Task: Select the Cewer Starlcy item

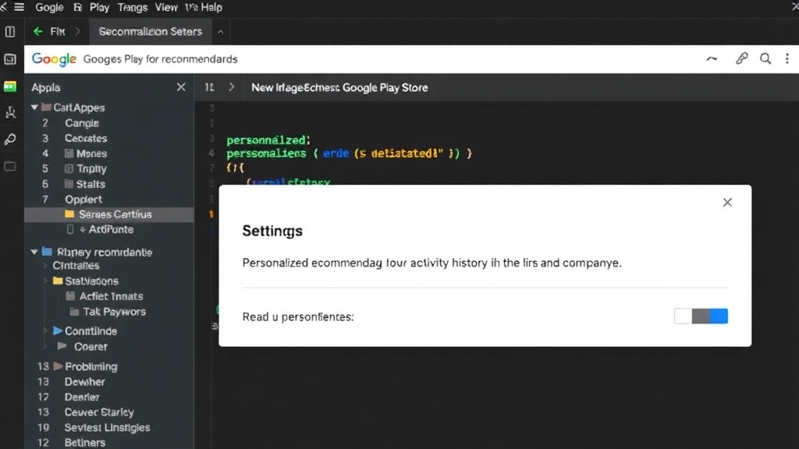Action: (x=99, y=412)
